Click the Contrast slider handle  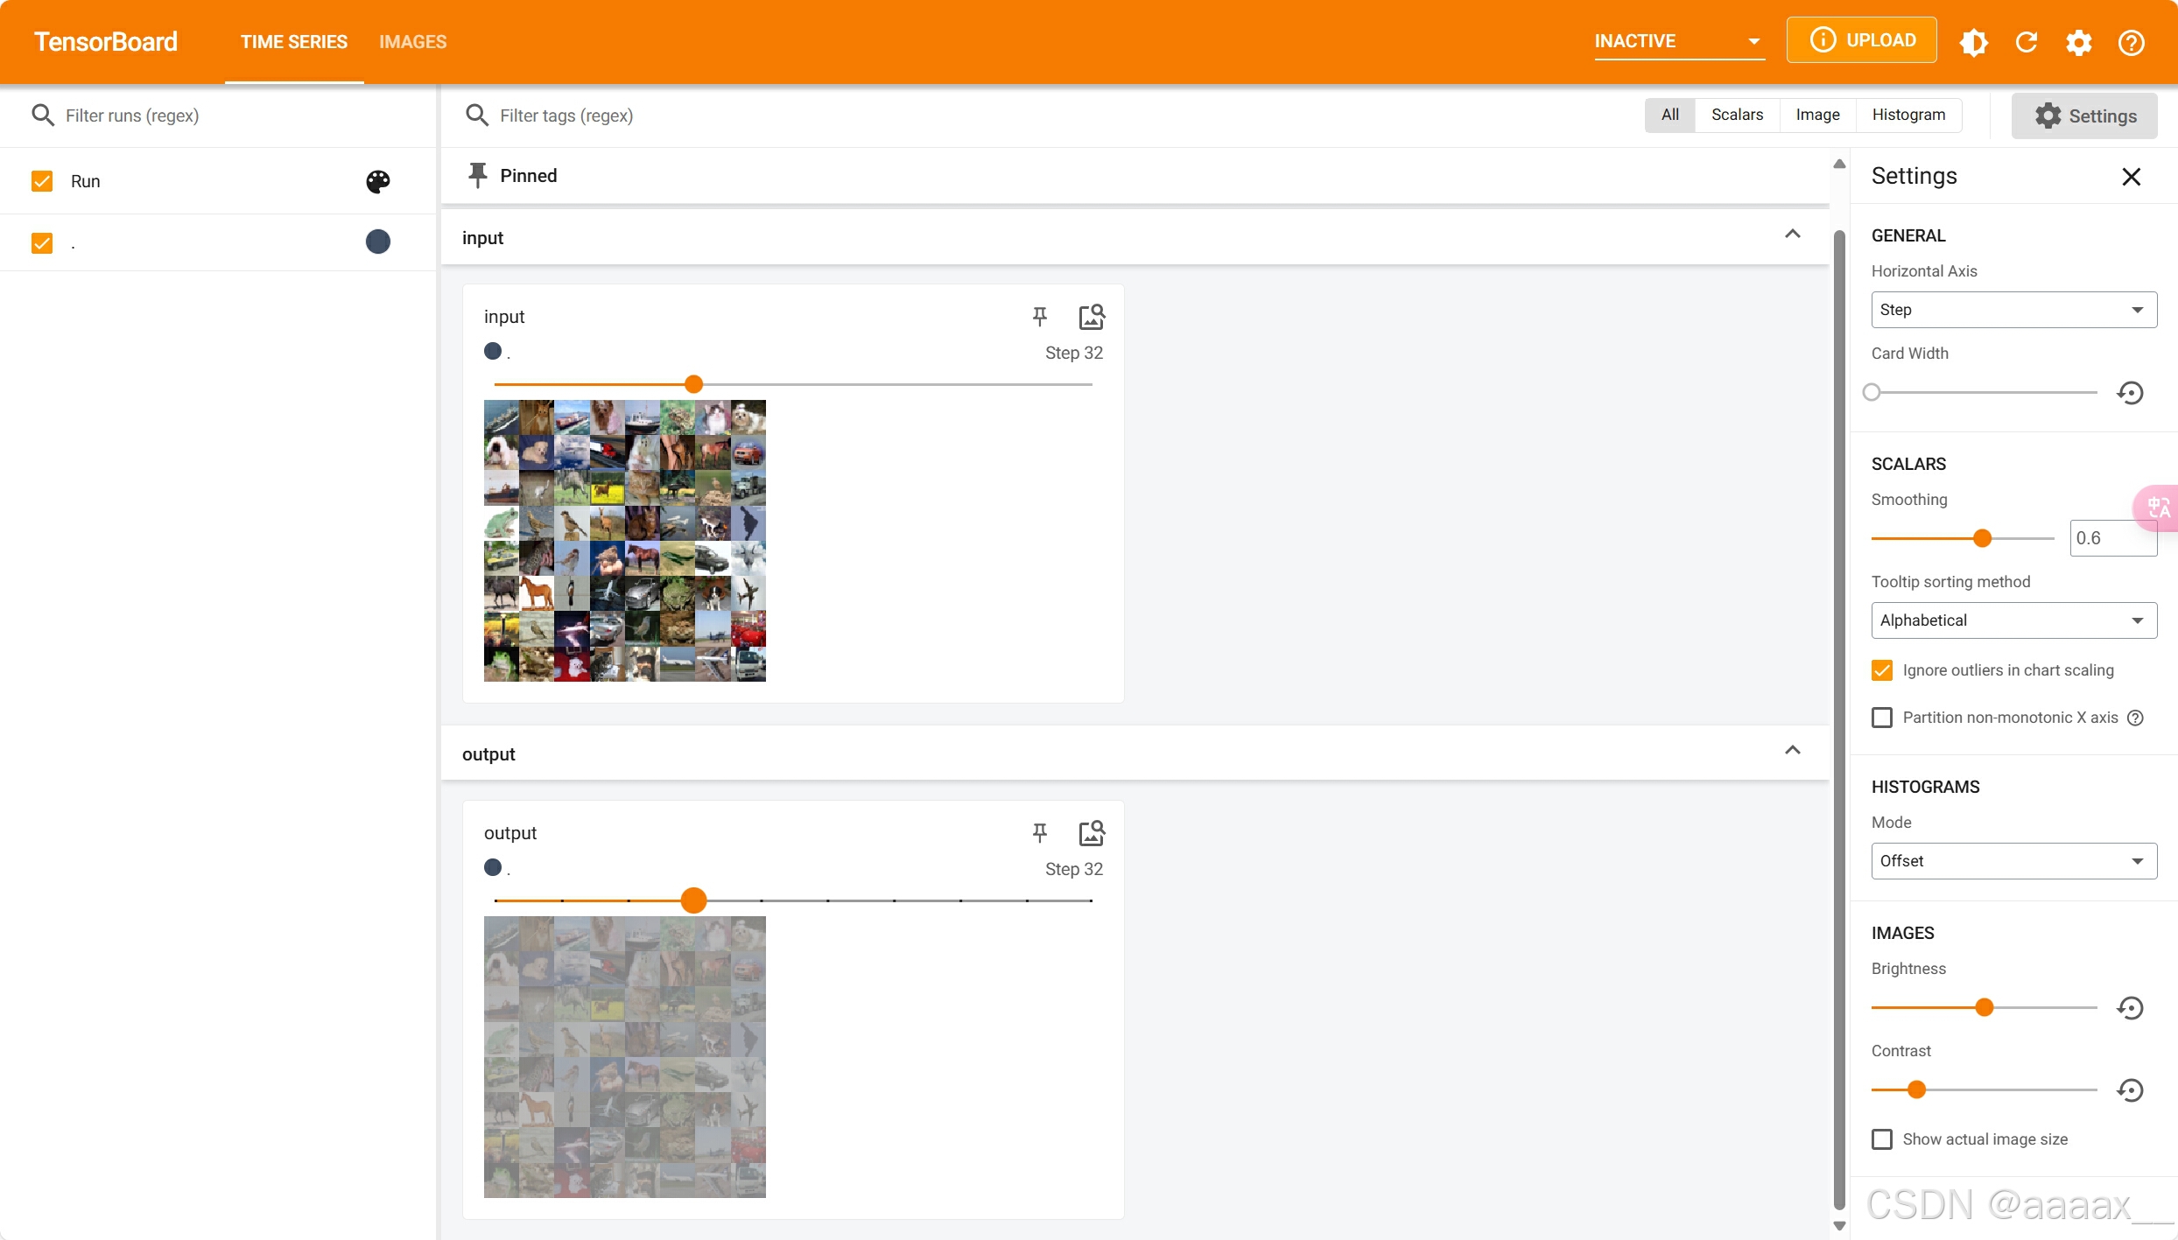[1916, 1089]
